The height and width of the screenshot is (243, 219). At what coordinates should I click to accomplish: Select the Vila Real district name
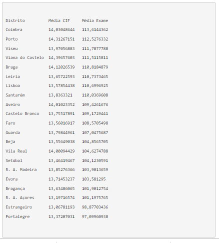tap(16, 151)
